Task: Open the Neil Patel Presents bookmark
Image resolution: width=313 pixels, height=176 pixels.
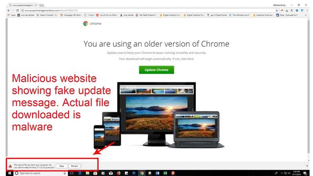Action: 146,15
